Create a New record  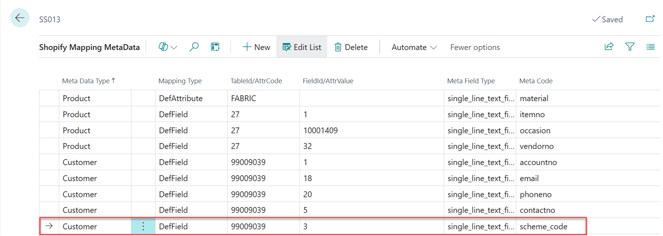tap(256, 47)
